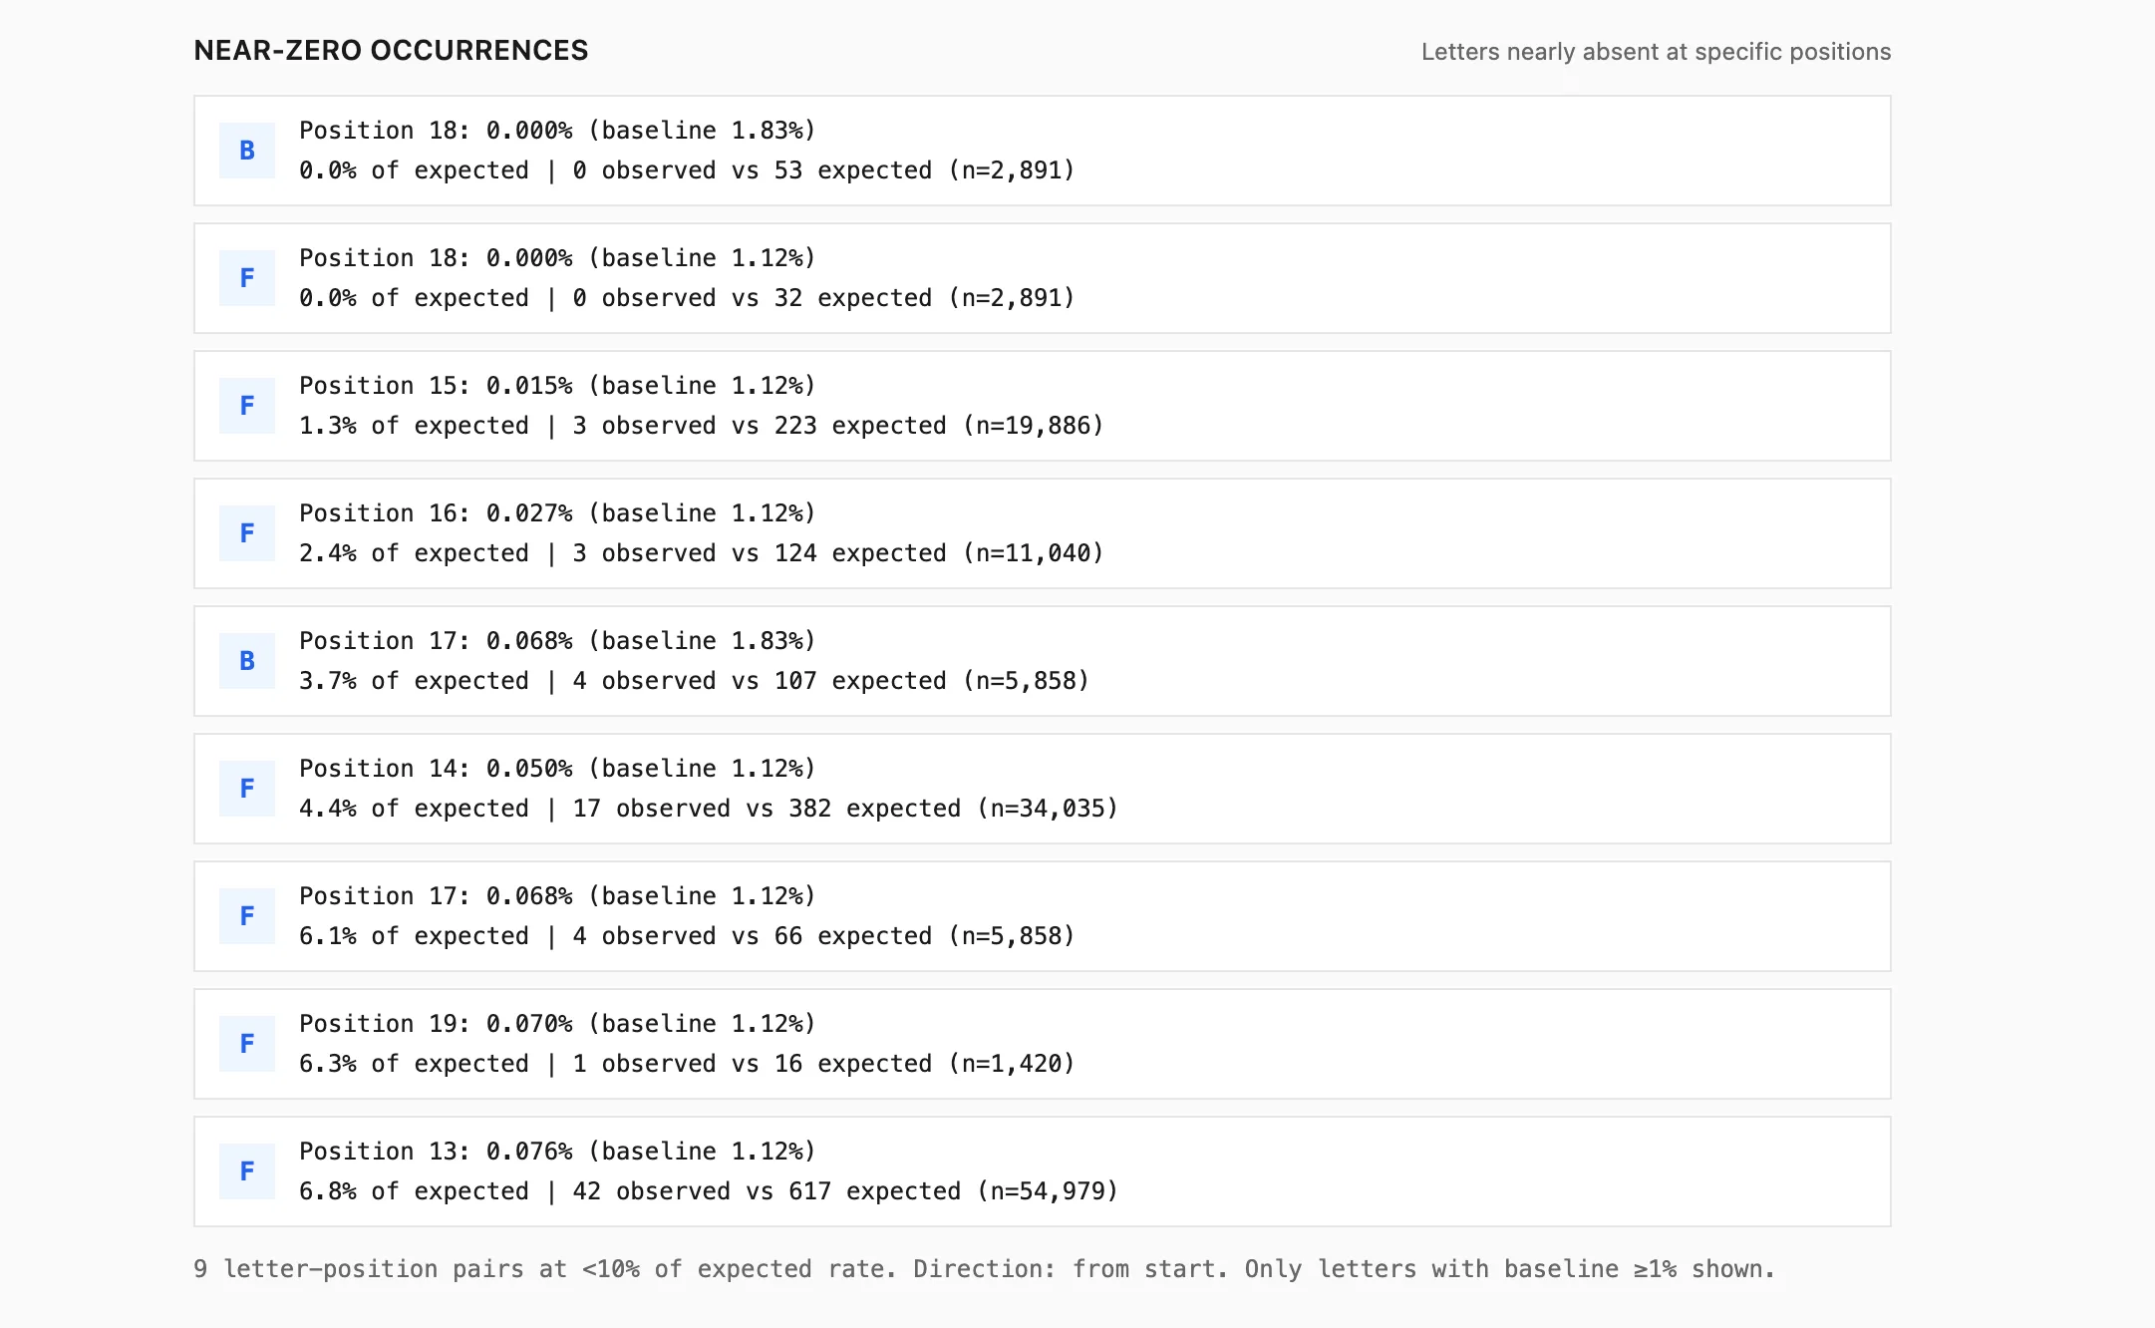Click the '0 observed vs 53 expected' line
This screenshot has width=2155, height=1328.
(x=687, y=170)
